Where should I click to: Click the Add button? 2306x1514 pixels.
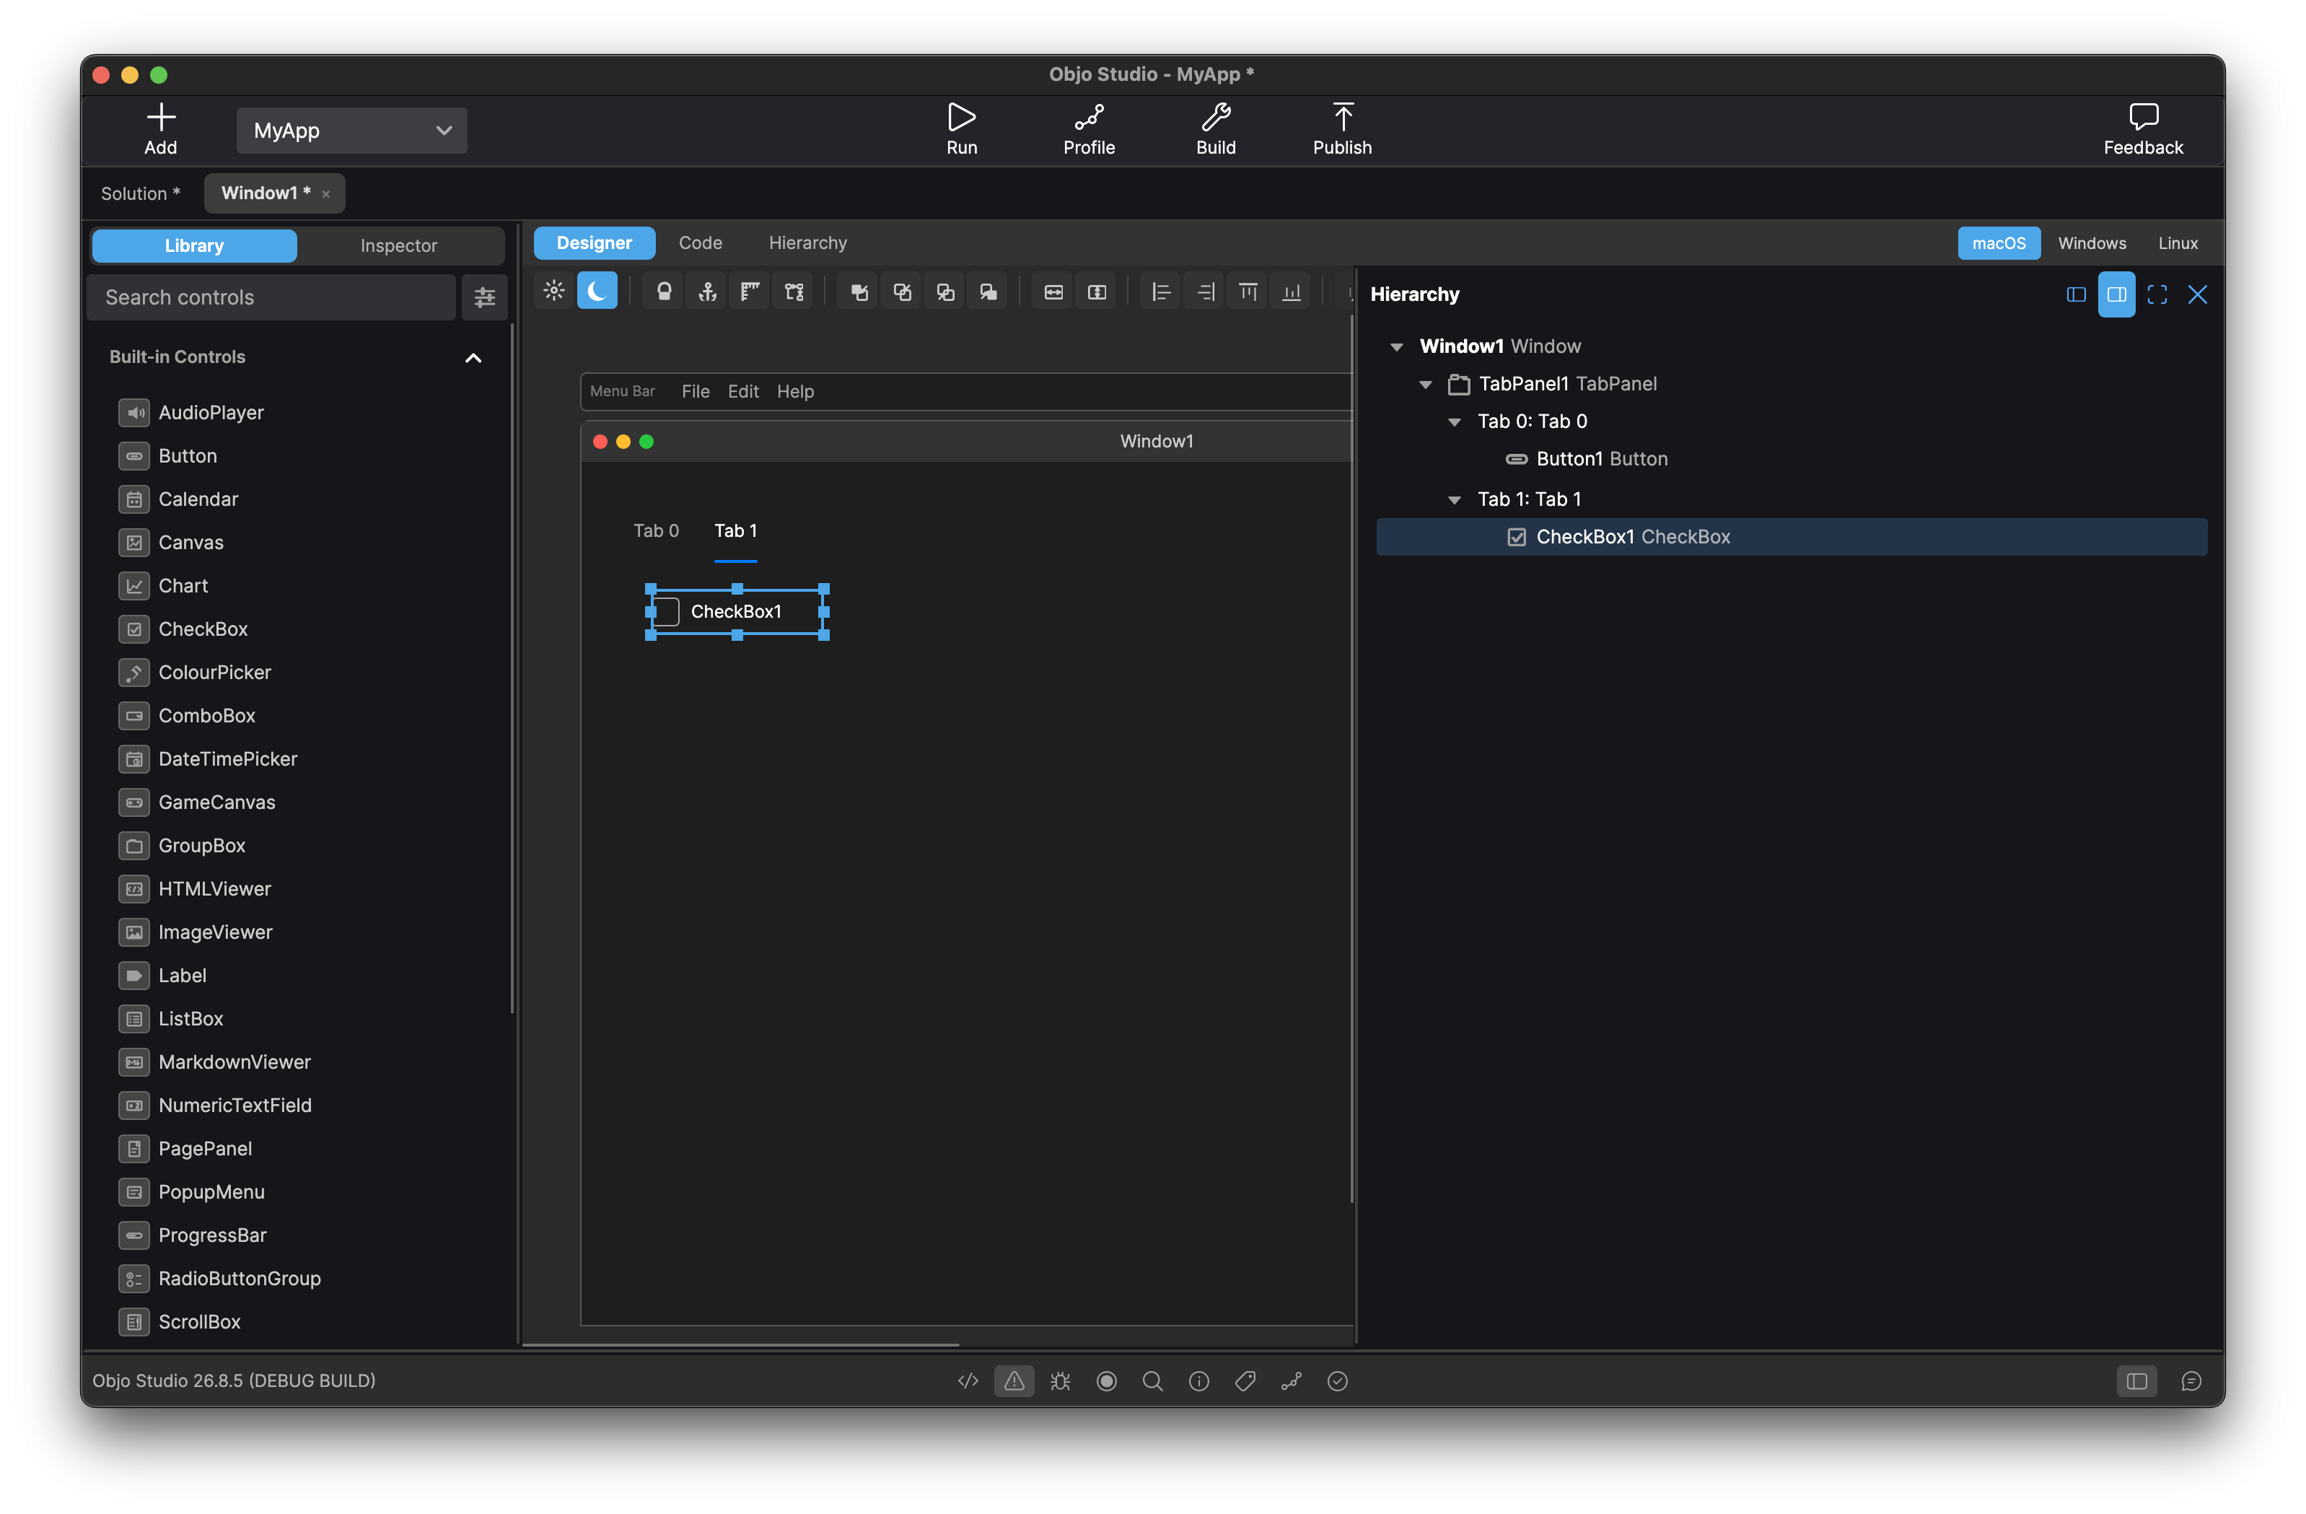(161, 130)
